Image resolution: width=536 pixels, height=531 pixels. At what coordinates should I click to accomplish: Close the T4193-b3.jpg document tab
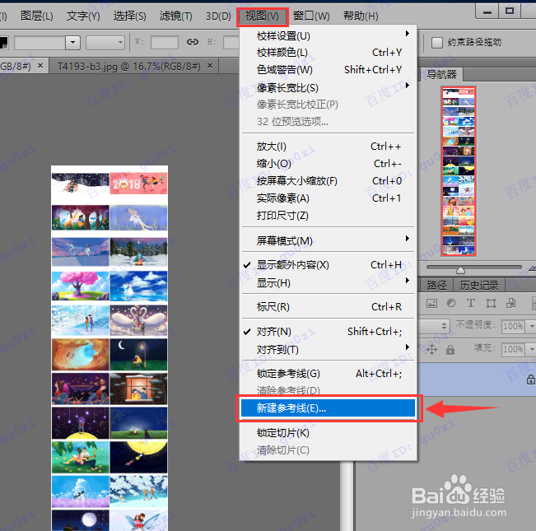point(210,65)
